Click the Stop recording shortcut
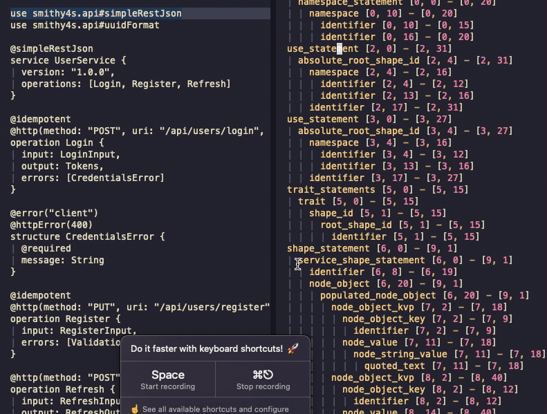 (263, 379)
